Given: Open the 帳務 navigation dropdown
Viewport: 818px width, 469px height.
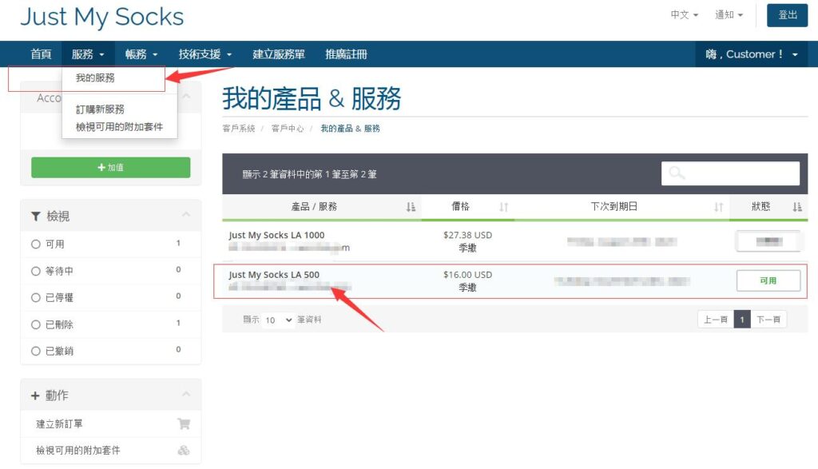Looking at the screenshot, I should [x=141, y=54].
